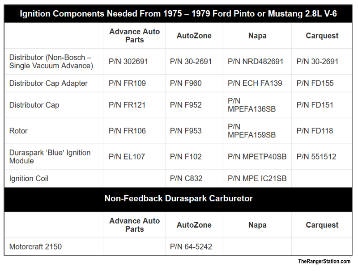
Task: Click Advance Auto distributor part number 302691
Action: (x=128, y=62)
